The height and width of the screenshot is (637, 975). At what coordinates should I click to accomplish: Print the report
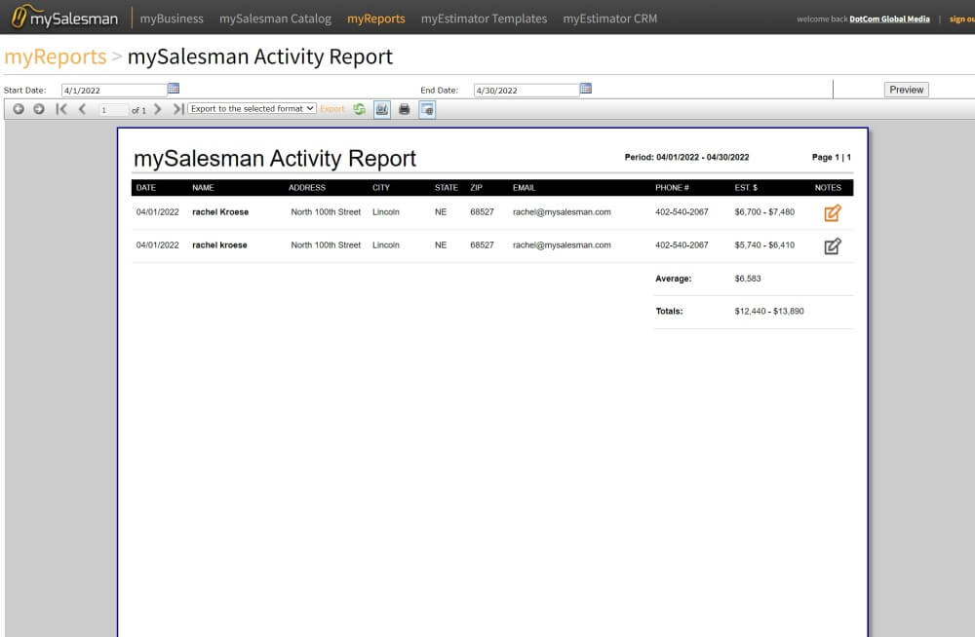tap(405, 109)
